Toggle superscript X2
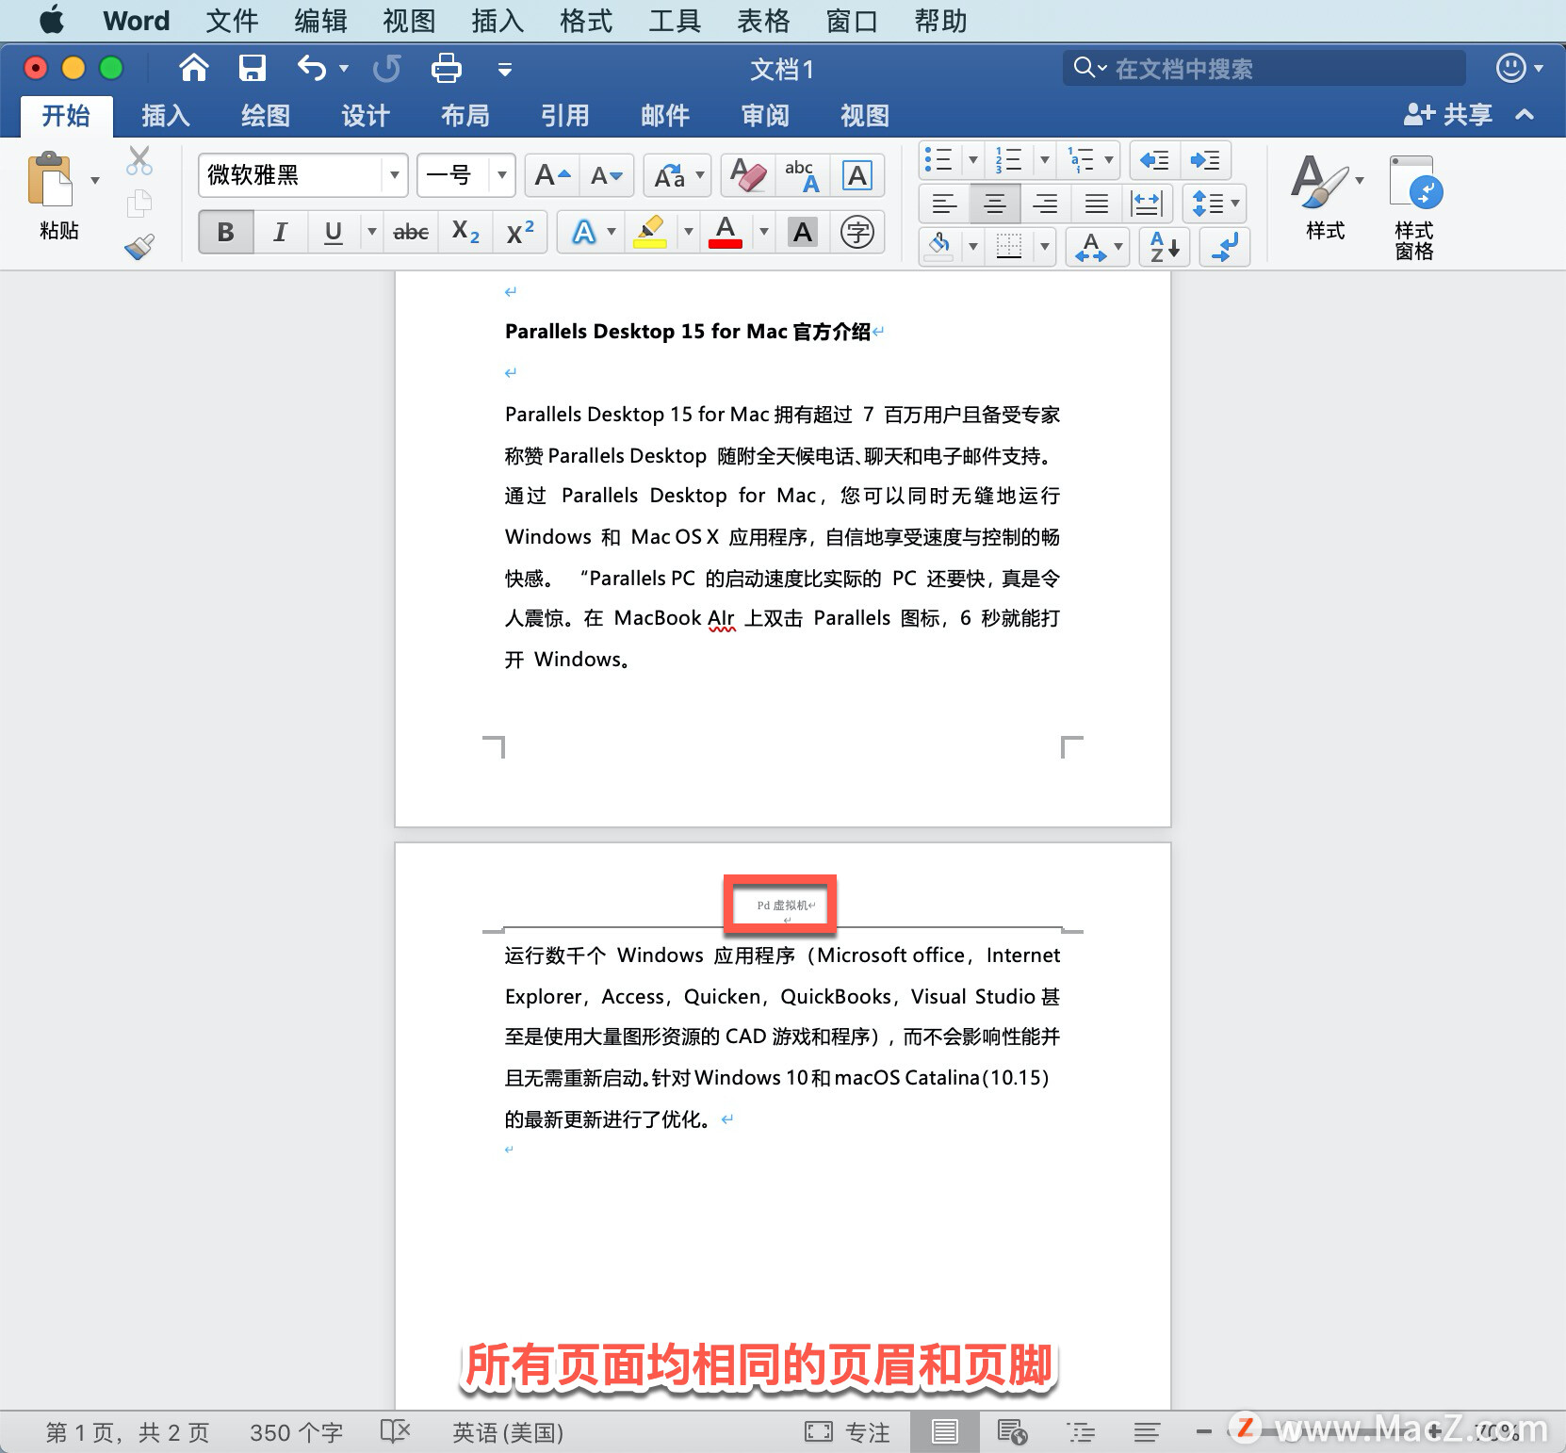Screen dimensions: 1566x1453 tap(520, 232)
